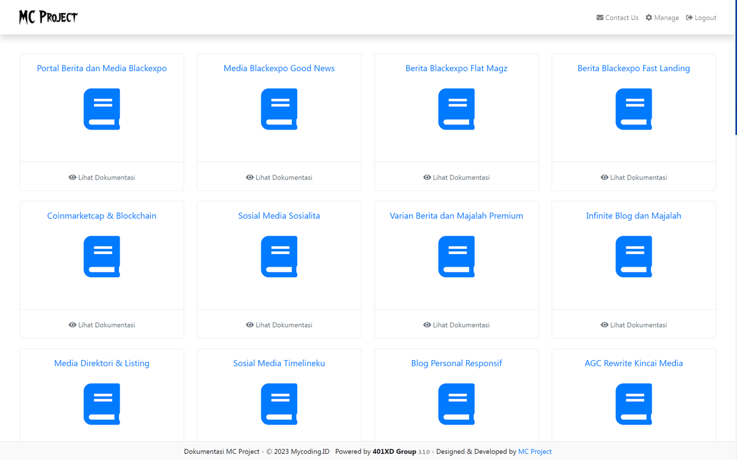Open the MC Project link in the footer
This screenshot has height=460, width=737.
535,451
